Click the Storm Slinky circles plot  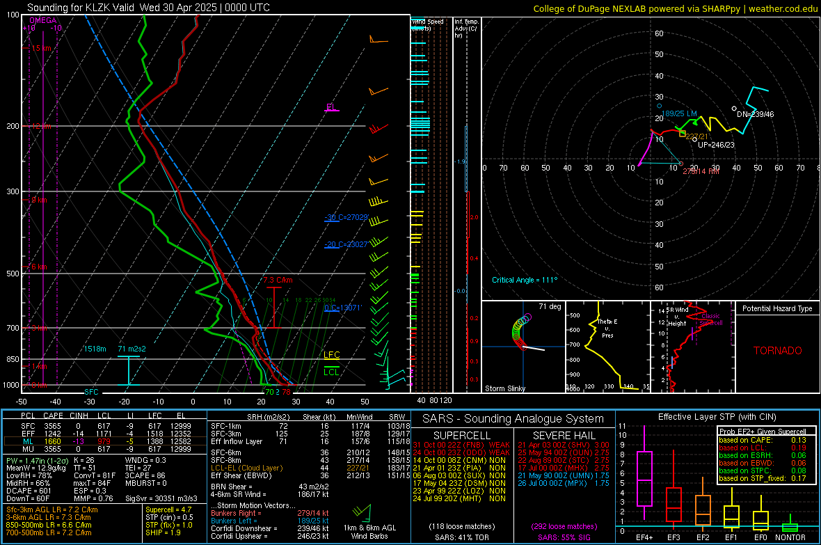pos(522,332)
